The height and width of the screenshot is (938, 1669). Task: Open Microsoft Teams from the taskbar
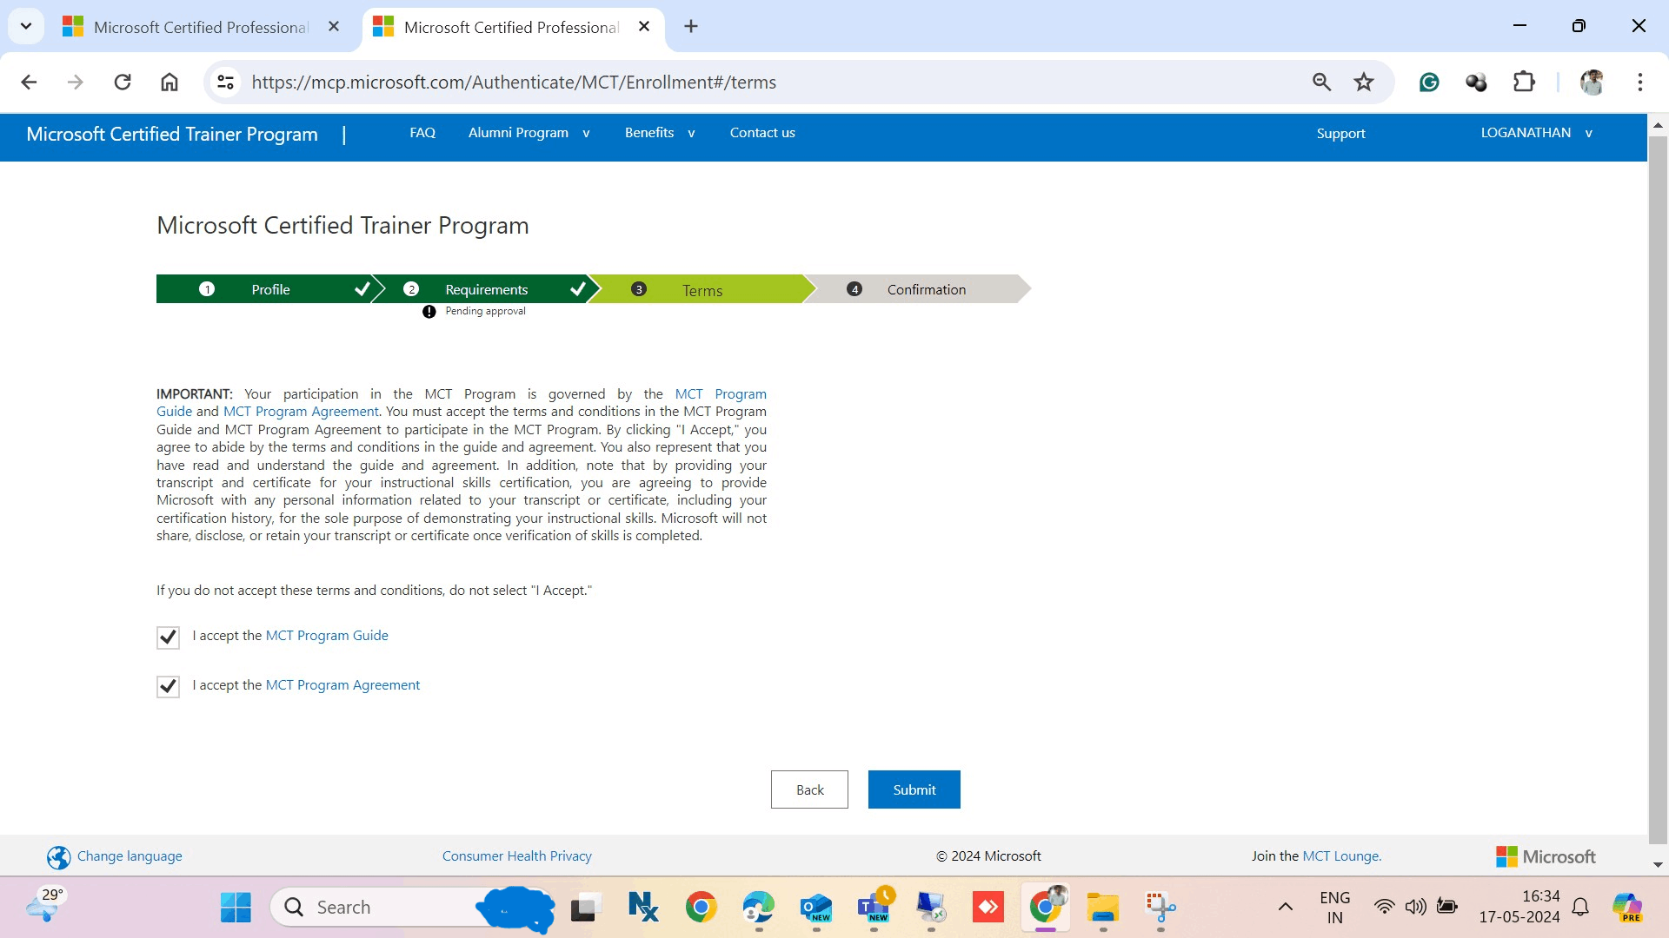[x=874, y=908]
